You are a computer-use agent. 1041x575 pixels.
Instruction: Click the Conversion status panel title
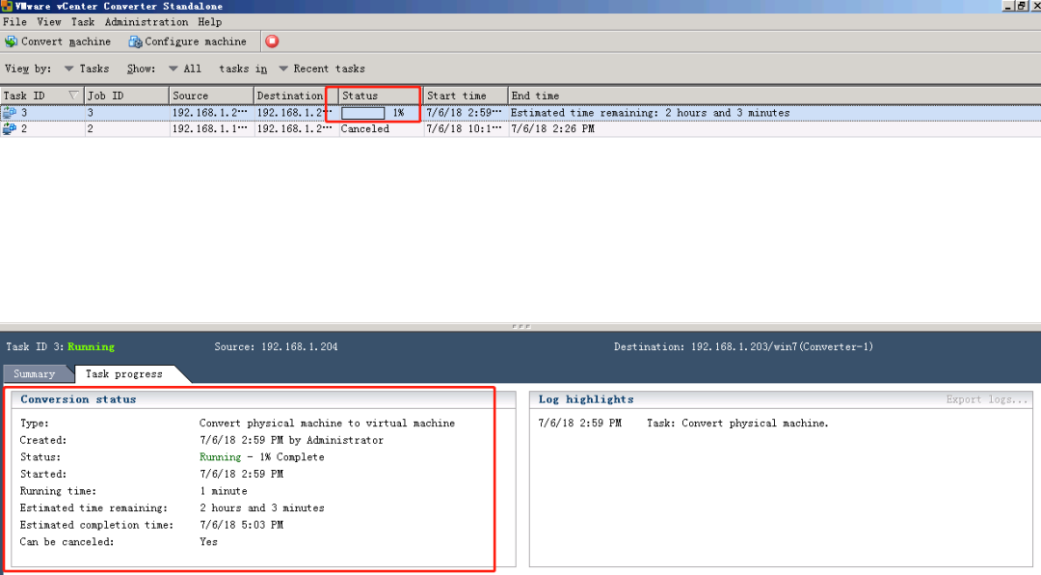click(x=78, y=399)
